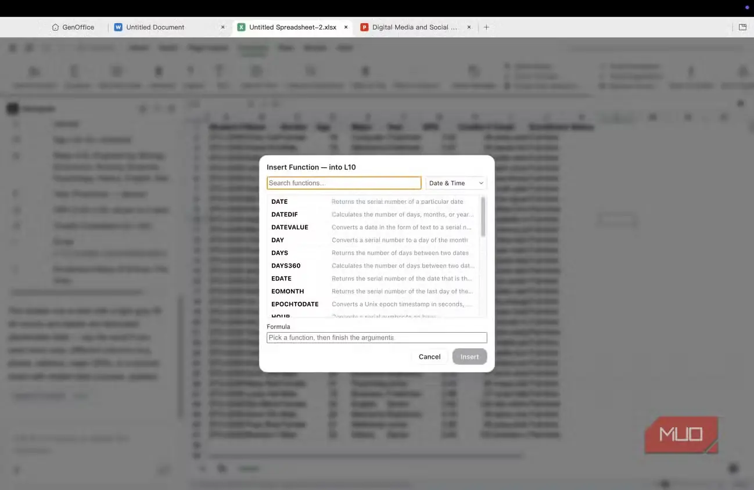The width and height of the screenshot is (754, 490).
Task: Pick the DATEVALUE function
Action: pyautogui.click(x=374, y=227)
